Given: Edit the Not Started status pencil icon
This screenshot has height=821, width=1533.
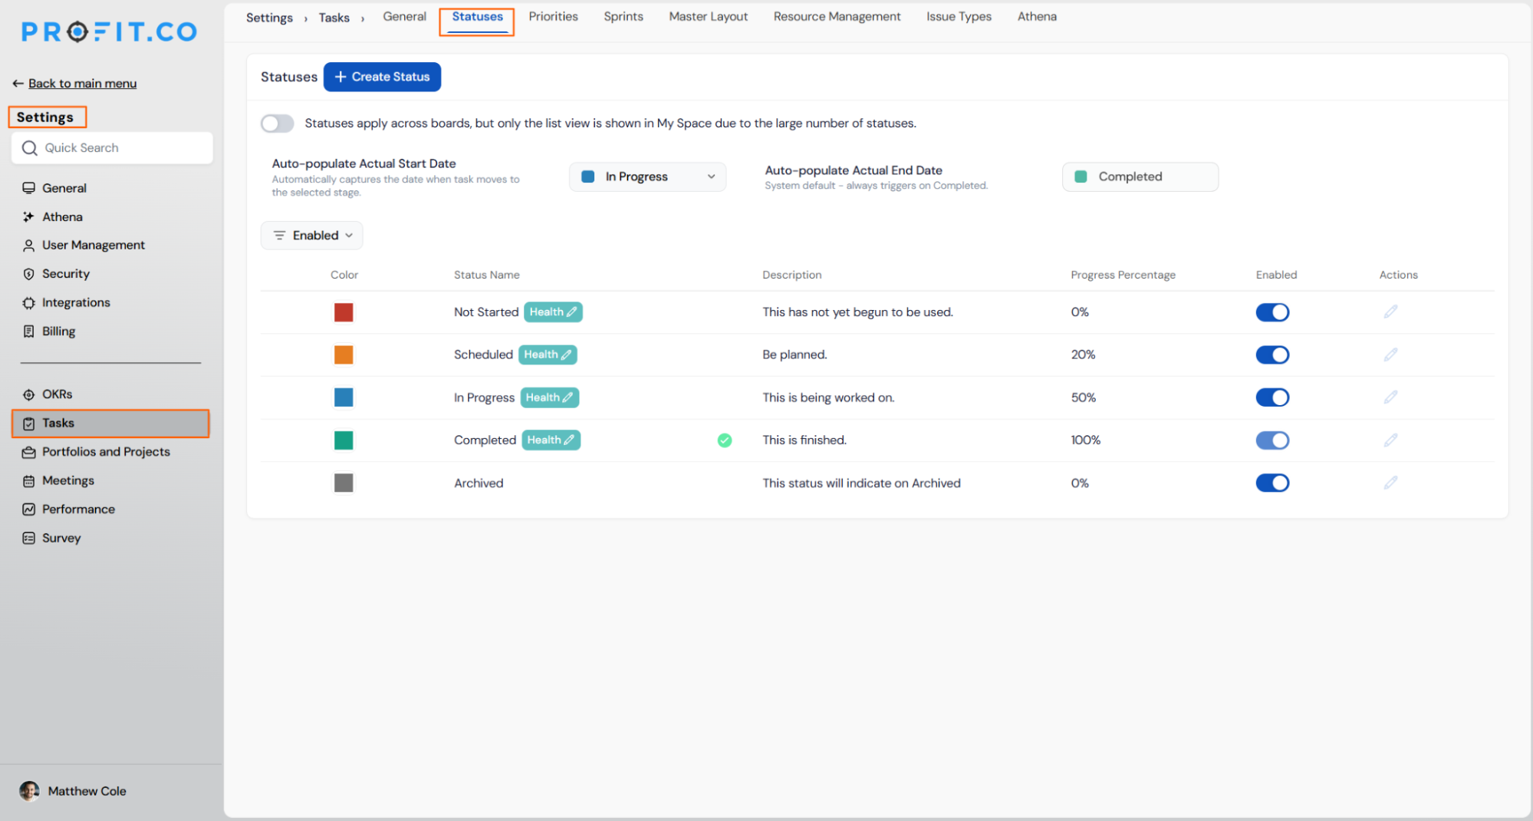Looking at the screenshot, I should coord(1390,312).
